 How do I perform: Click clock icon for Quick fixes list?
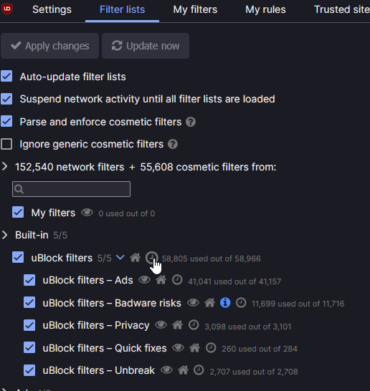coord(211,347)
